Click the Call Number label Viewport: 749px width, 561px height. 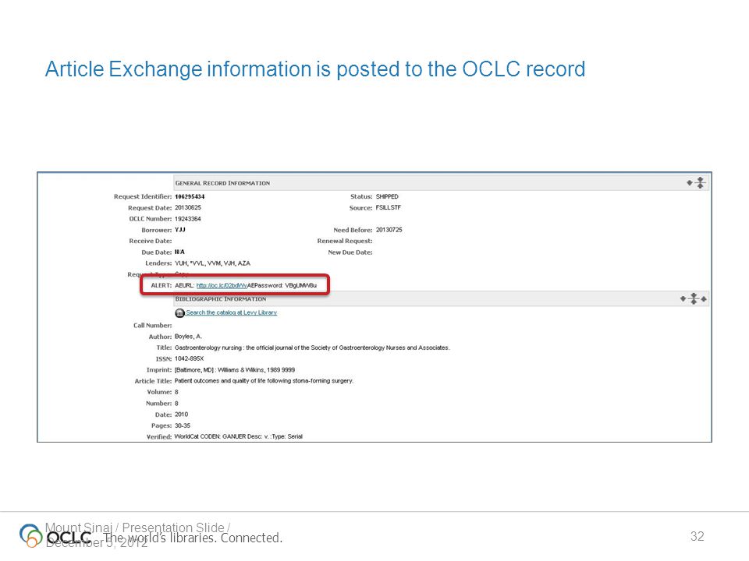point(152,326)
